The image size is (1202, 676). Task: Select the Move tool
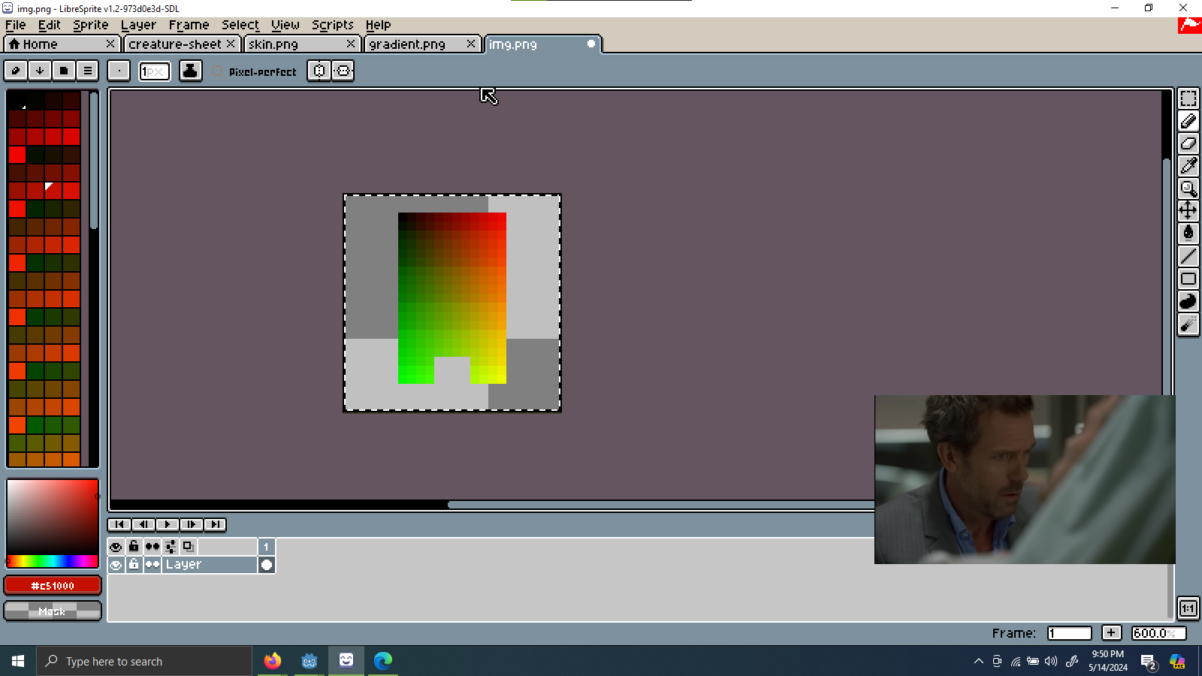click(1188, 210)
